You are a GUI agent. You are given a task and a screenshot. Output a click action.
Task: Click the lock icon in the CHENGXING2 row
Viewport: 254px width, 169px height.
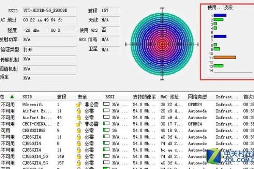[79, 131]
